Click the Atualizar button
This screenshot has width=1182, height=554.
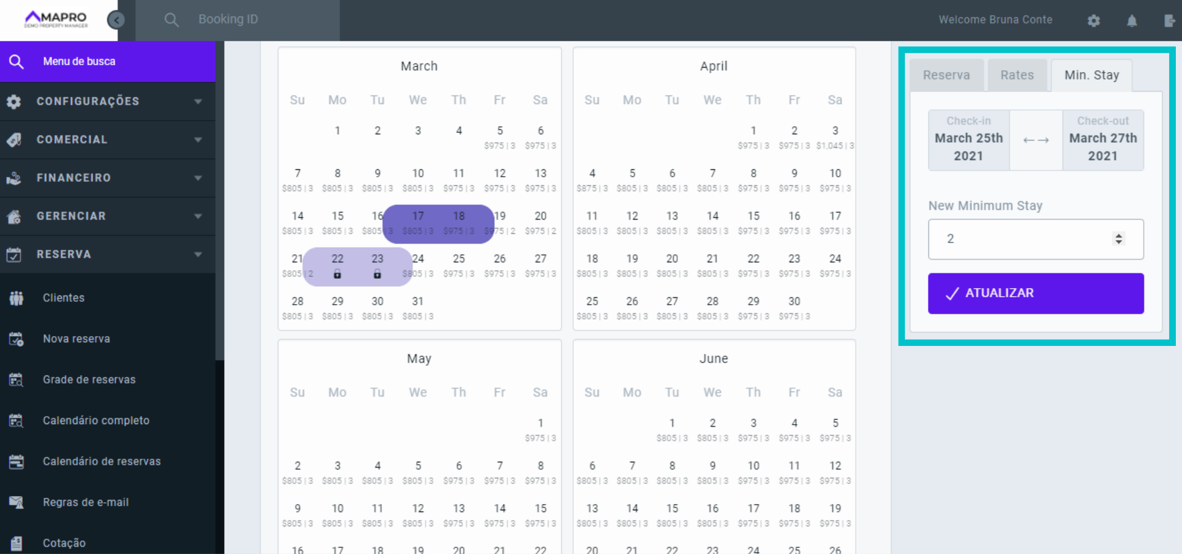(1035, 293)
